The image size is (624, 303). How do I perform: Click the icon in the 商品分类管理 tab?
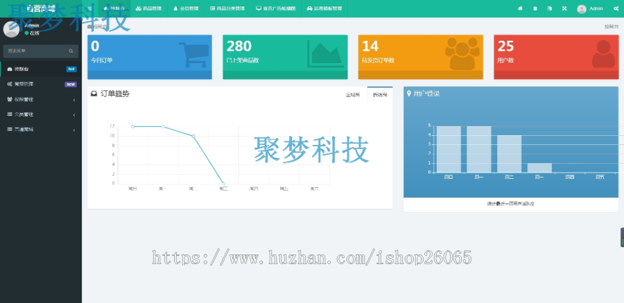tap(213, 8)
